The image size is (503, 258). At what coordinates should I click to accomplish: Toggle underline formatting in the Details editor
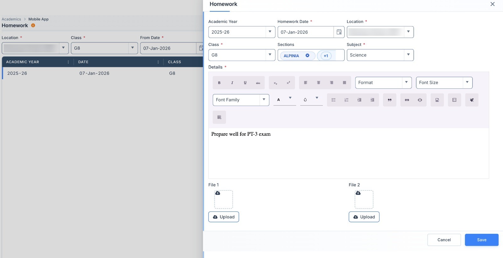pyautogui.click(x=245, y=83)
